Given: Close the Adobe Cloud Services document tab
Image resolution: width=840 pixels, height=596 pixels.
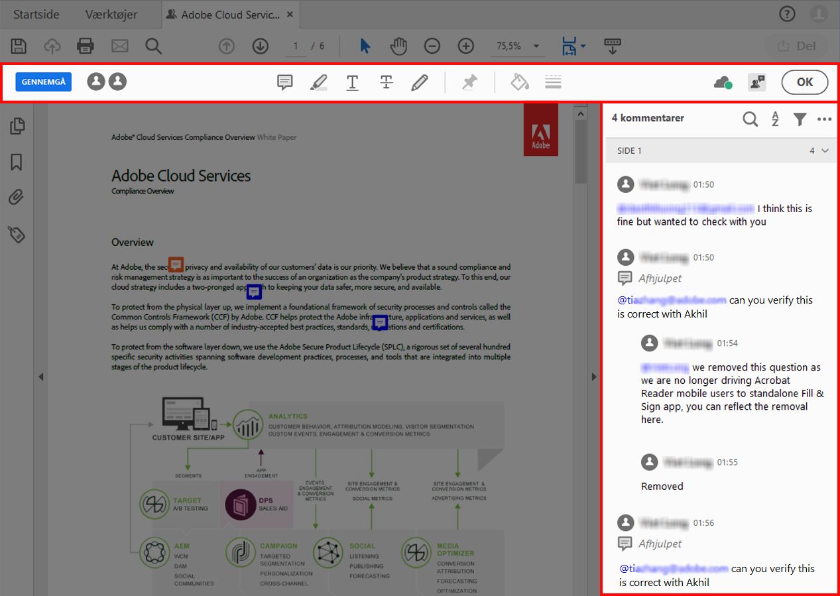Looking at the screenshot, I should tap(290, 14).
